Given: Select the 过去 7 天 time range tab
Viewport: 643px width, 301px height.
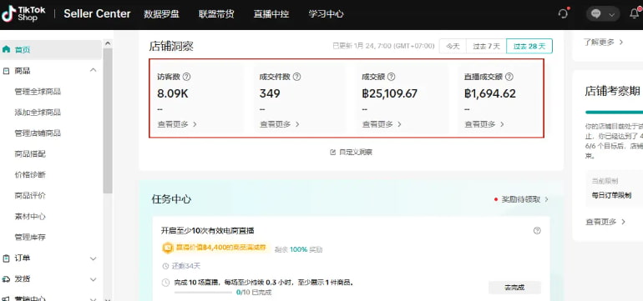Looking at the screenshot, I should tap(486, 47).
